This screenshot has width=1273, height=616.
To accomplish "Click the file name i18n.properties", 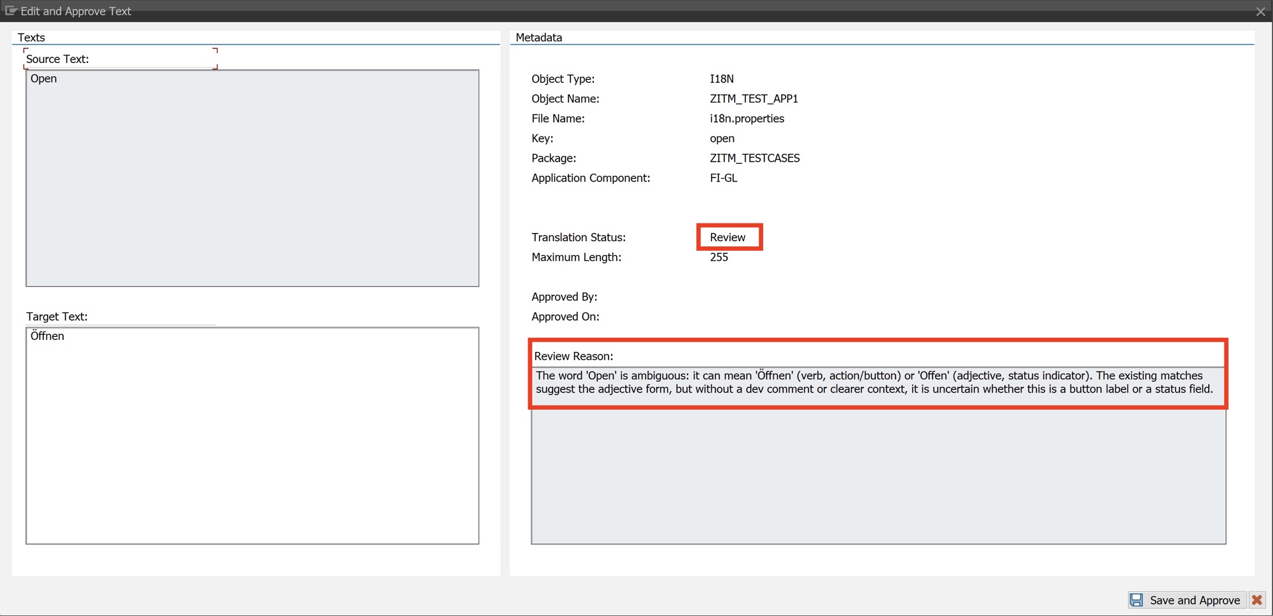I will tap(747, 118).
